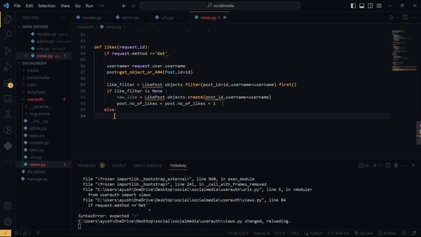Open the Run menu
The width and height of the screenshot is (421, 237).
89,6
